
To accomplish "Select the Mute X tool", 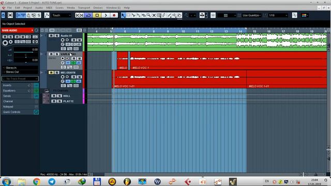I will pyautogui.click(x=154, y=15).
